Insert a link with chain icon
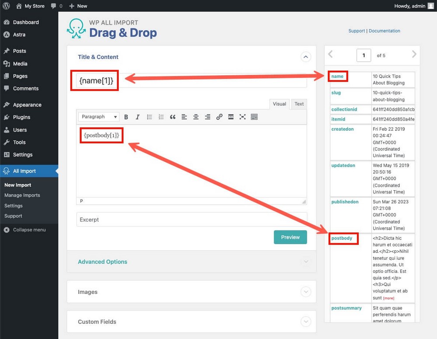437x339 pixels. pyautogui.click(x=219, y=117)
